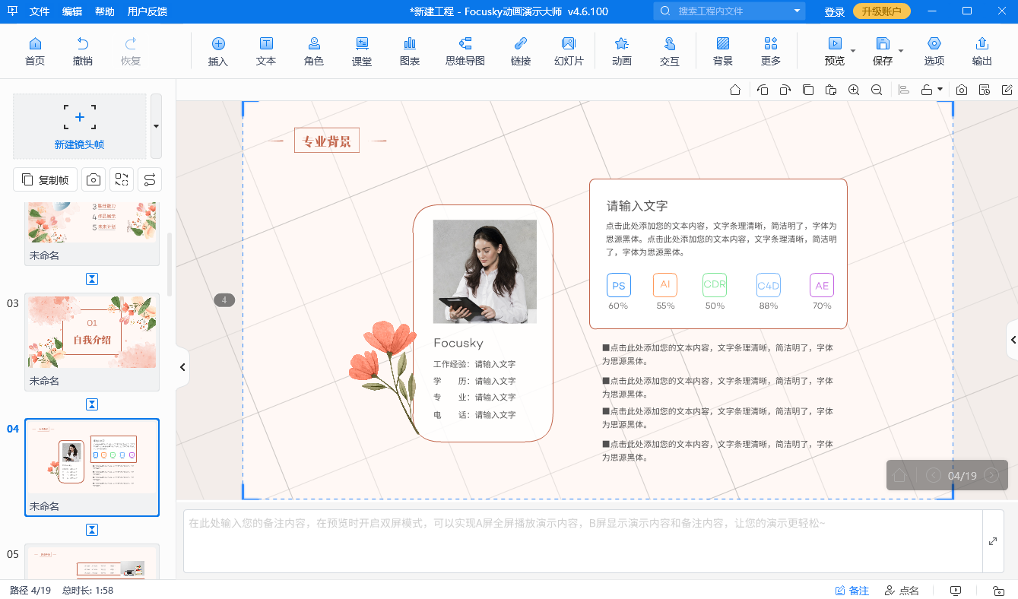Viewport: 1018px width, 599px height.
Task: Open the 帮助 menu
Action: [x=105, y=11]
